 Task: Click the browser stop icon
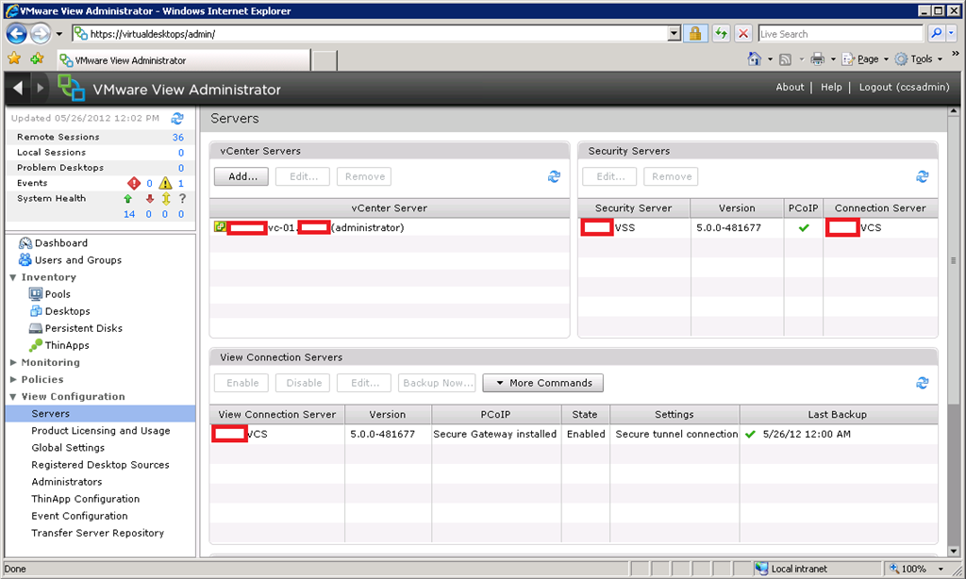point(743,33)
